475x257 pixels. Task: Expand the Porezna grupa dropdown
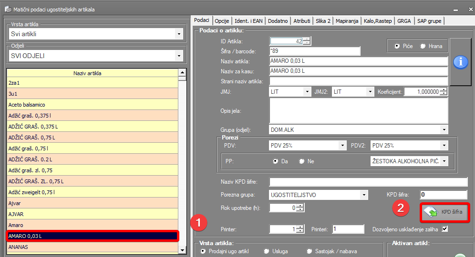[x=364, y=195]
